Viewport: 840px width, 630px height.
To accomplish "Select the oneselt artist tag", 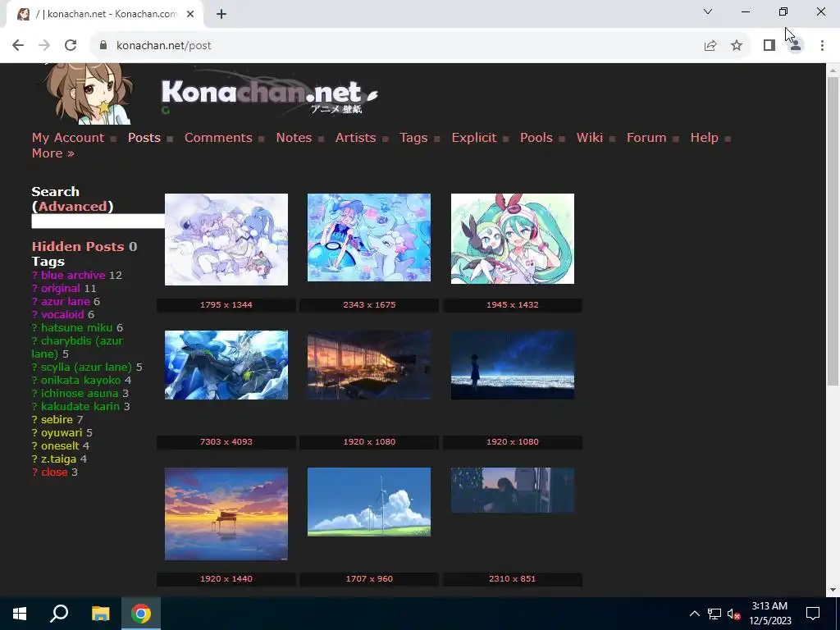I will pos(60,445).
